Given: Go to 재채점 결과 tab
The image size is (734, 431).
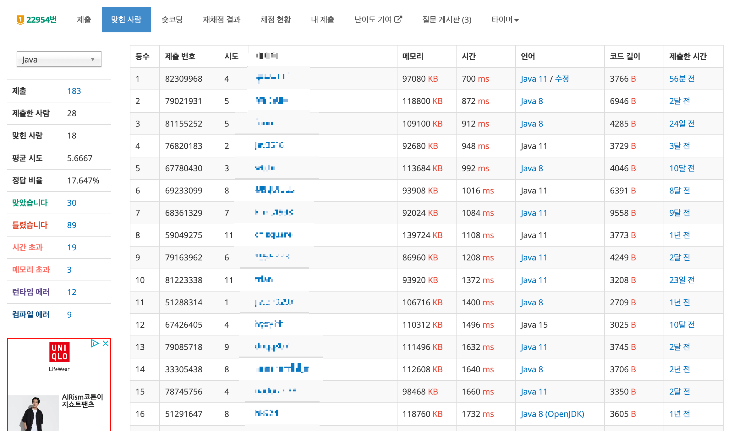Looking at the screenshot, I should [x=222, y=20].
